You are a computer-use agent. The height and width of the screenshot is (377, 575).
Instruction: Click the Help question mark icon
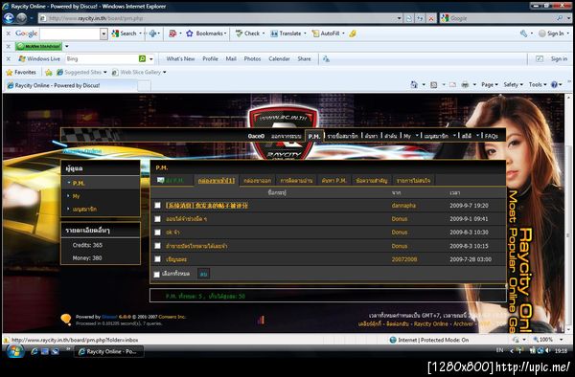(554, 84)
